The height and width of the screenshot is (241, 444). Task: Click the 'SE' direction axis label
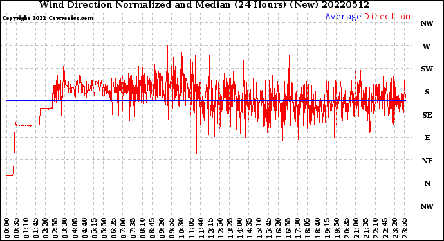427,115
